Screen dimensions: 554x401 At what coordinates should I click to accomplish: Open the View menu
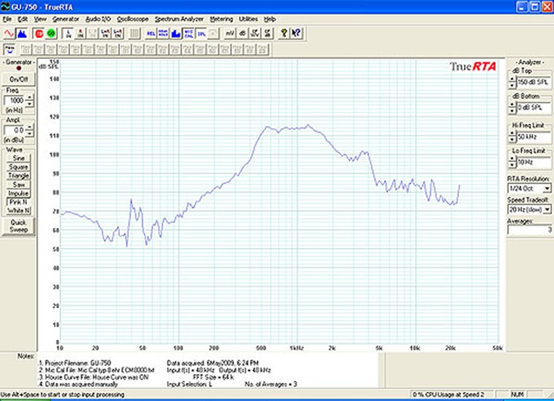tap(40, 19)
